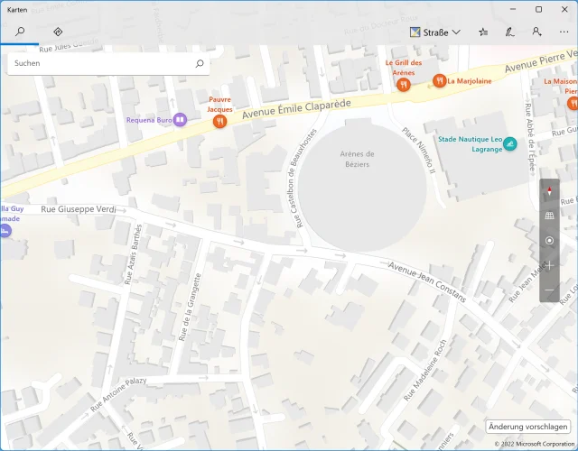This screenshot has height=451, width=578.
Task: Open the account sign-in icon
Action: point(536,32)
